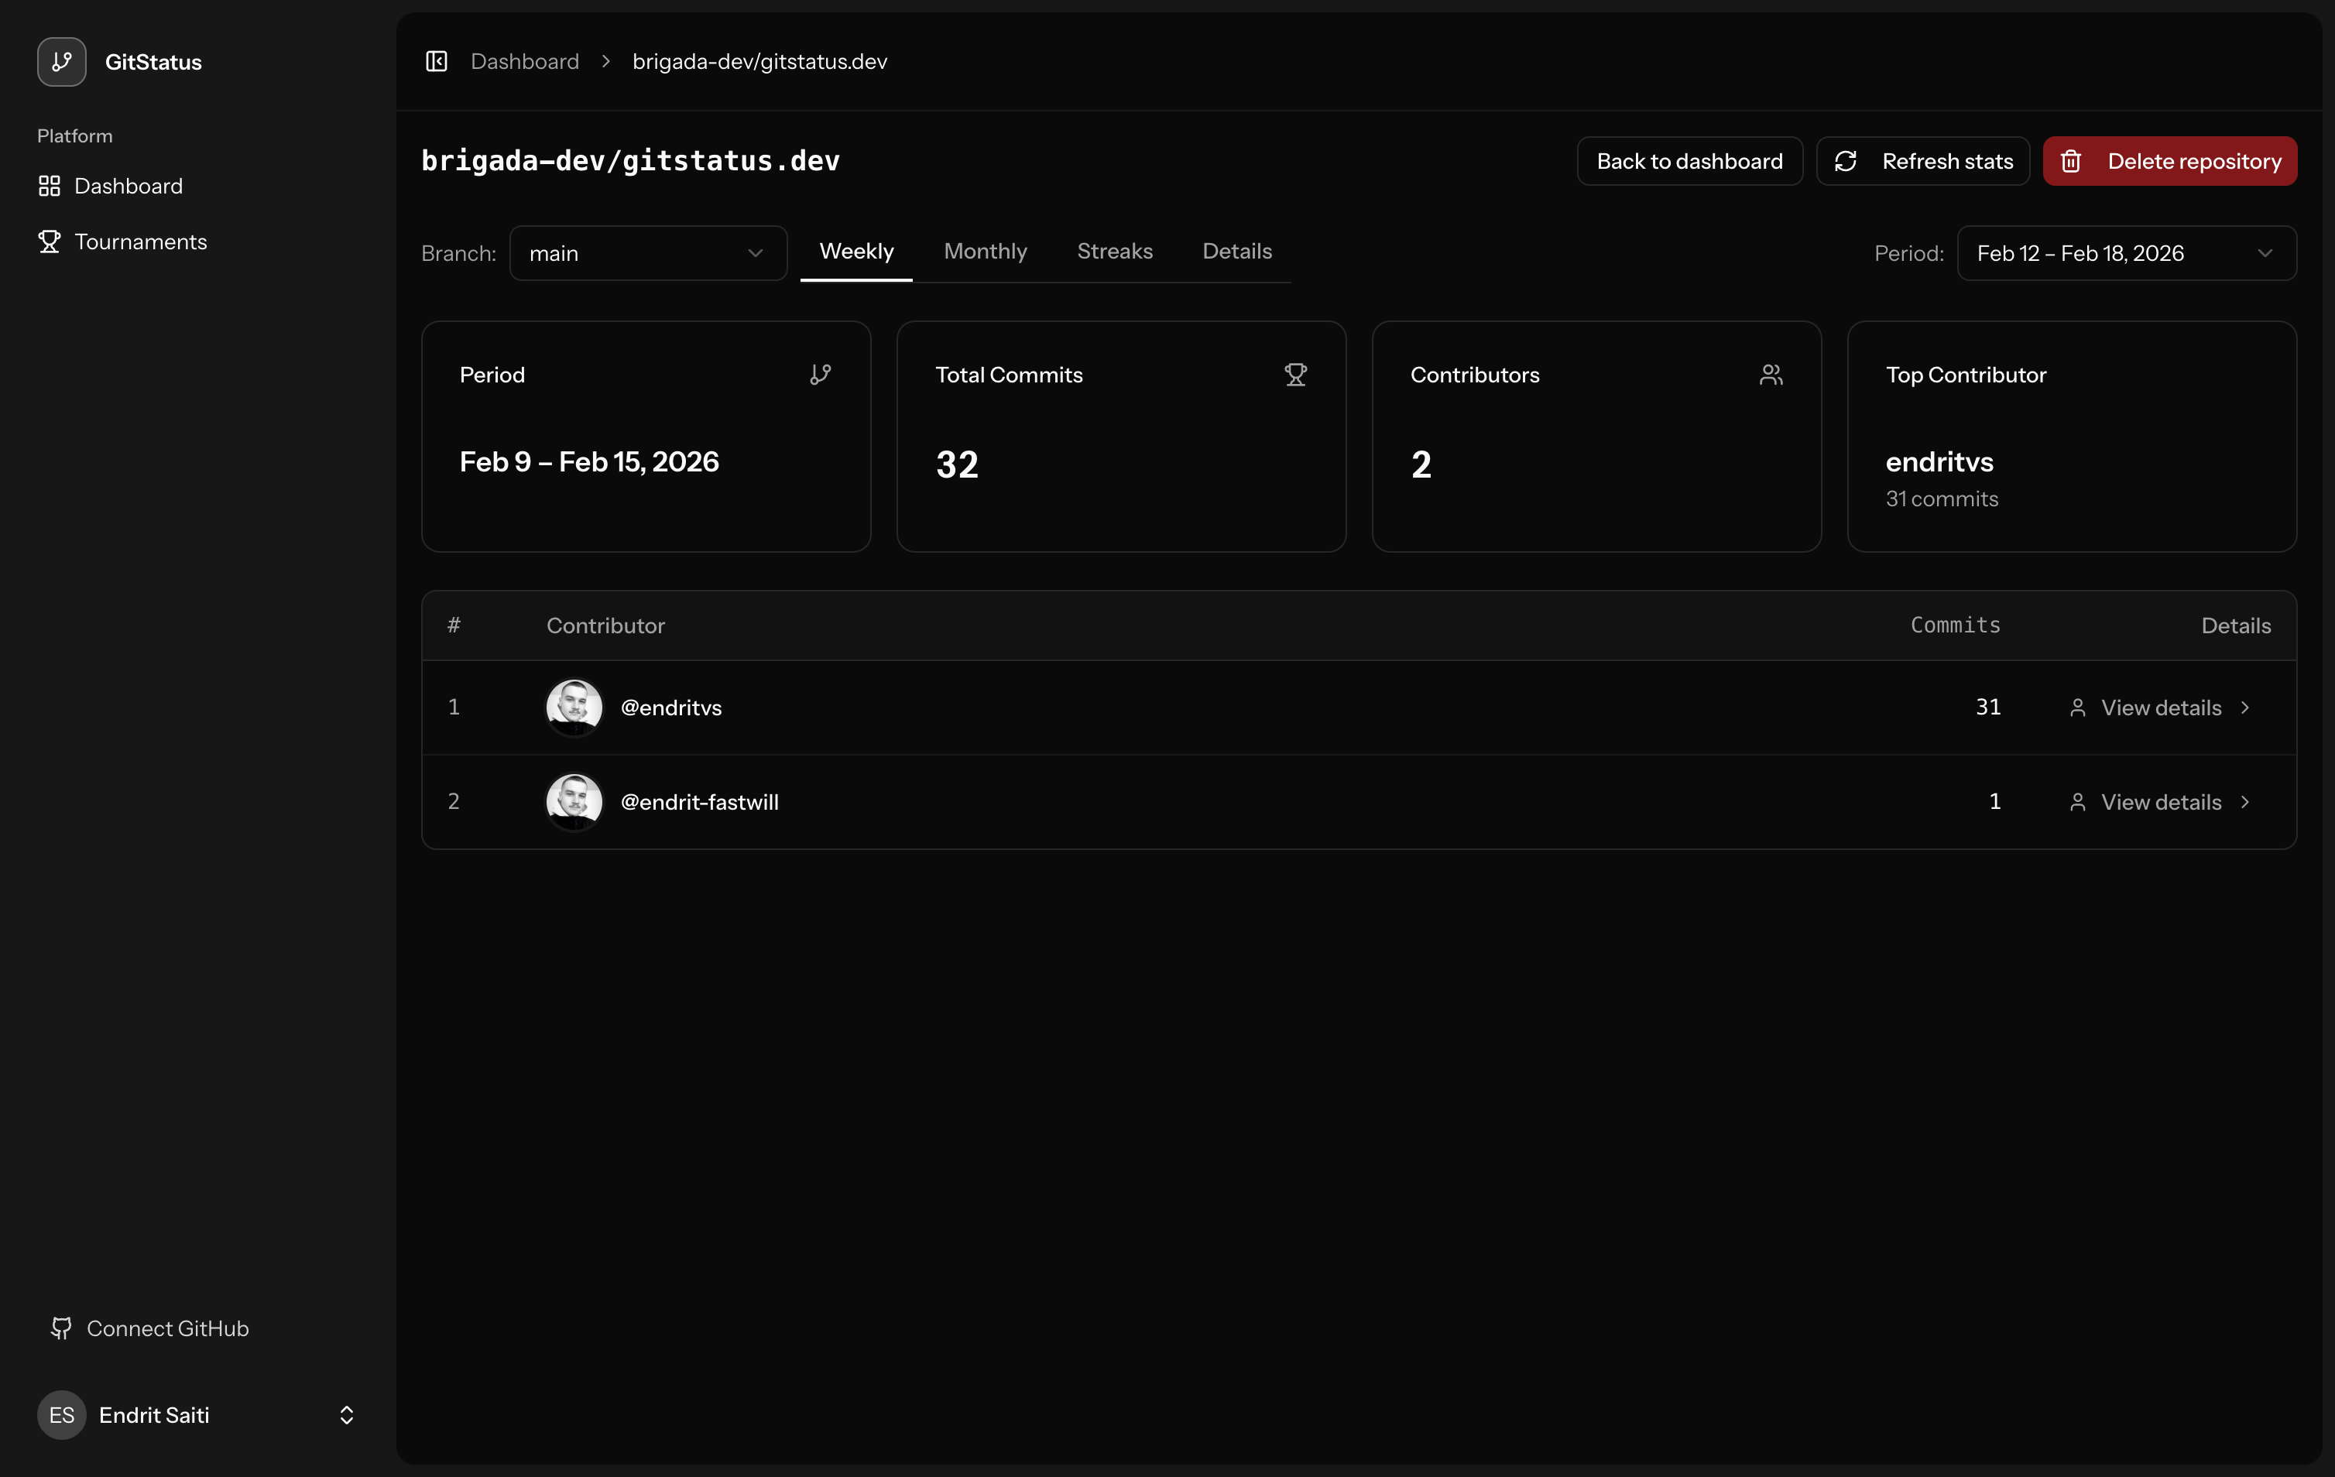
Task: Open the branch selector showing main
Action: tap(648, 253)
